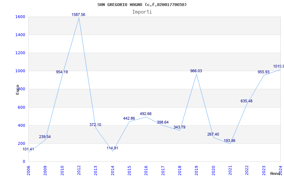Click the y-axis value 1200
Image resolution: width=284 pixels, height=177 pixels.
[x=20, y=53]
